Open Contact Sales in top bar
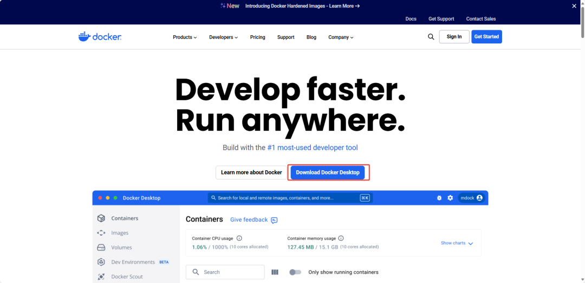 pyautogui.click(x=481, y=18)
